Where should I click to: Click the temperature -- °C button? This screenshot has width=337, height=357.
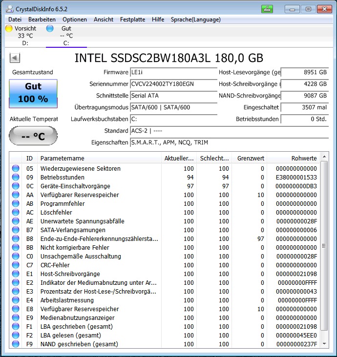[x=33, y=136]
